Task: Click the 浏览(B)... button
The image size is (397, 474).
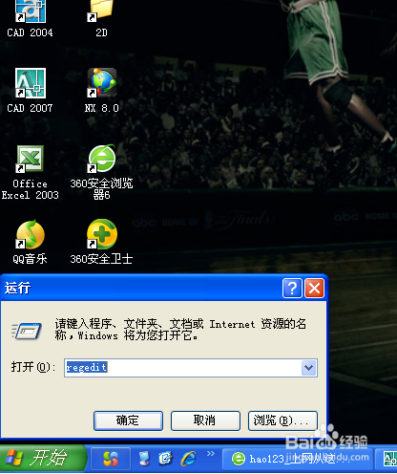Action: (x=282, y=420)
